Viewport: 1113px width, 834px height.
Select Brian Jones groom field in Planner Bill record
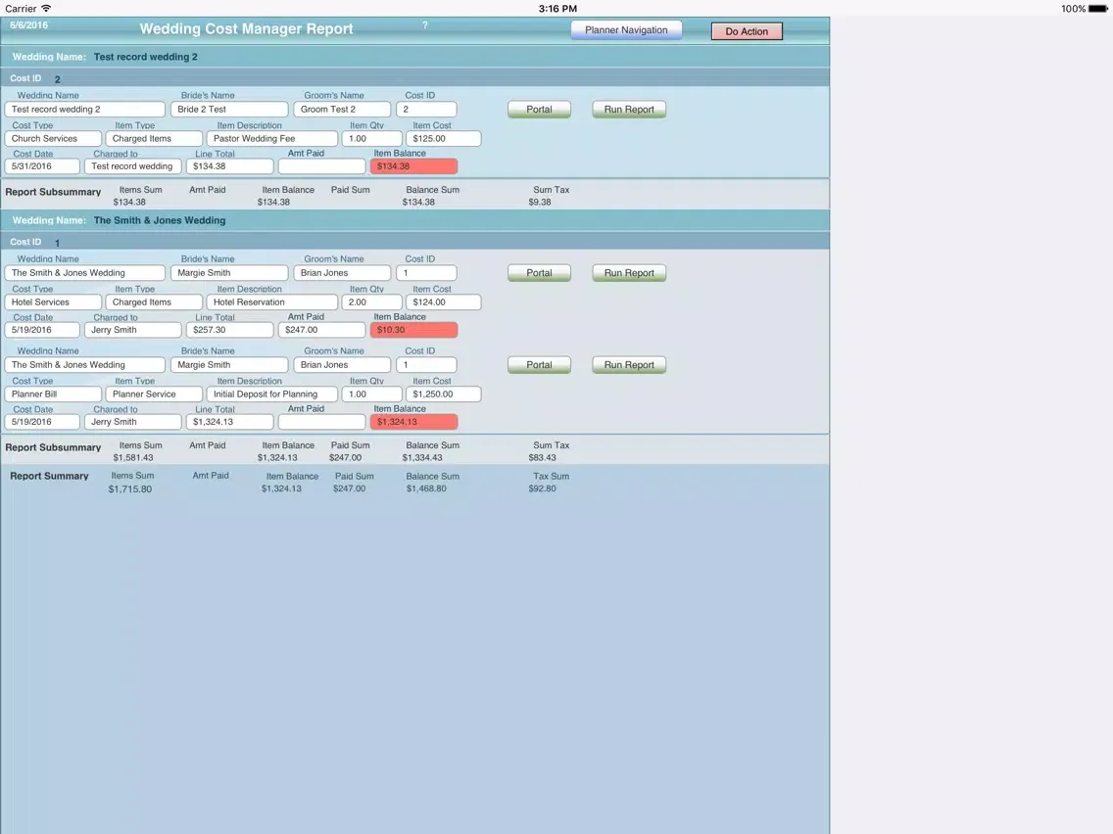(x=342, y=364)
